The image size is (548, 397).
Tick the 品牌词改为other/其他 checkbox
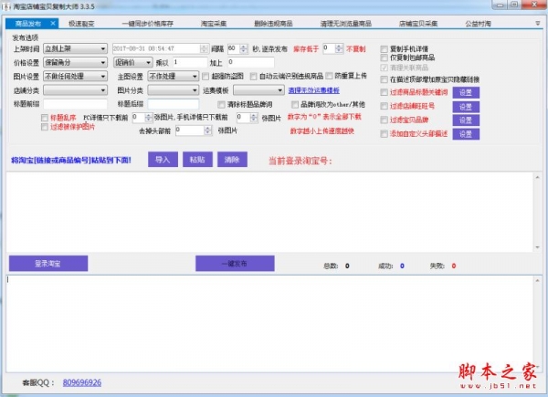pyautogui.click(x=295, y=104)
